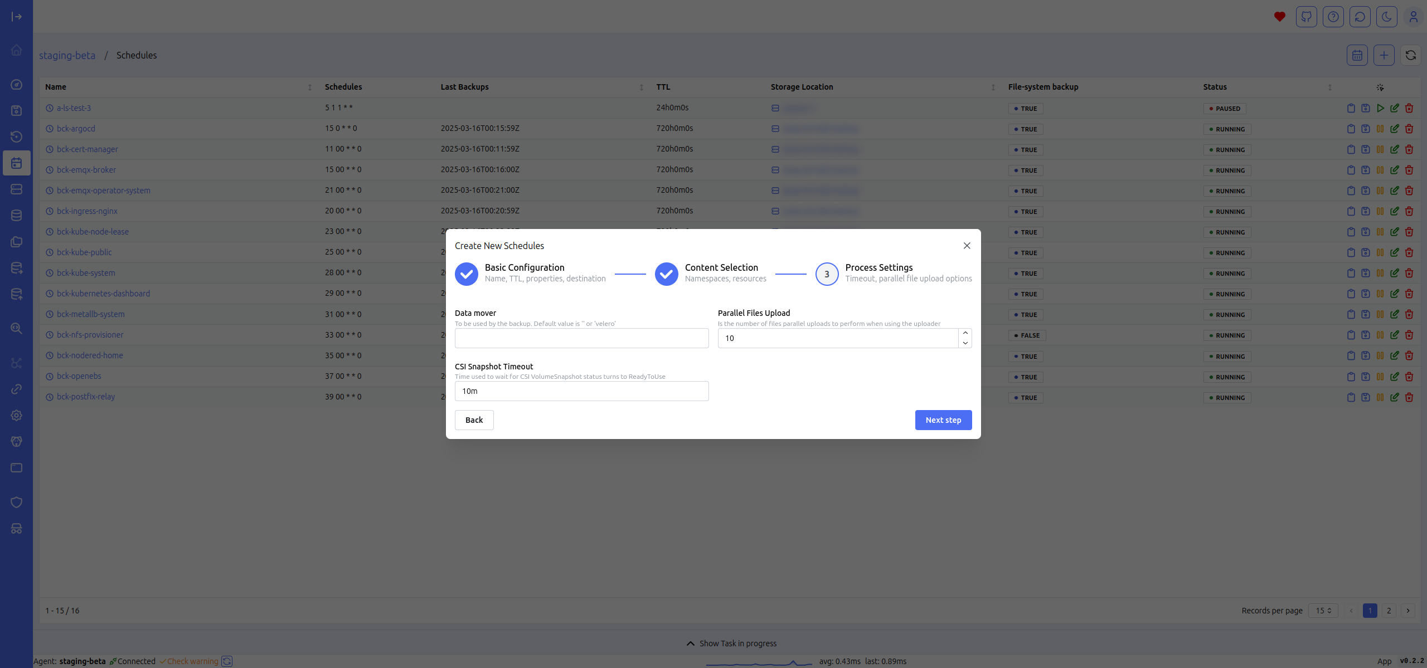Open clipboard details for bck-ingress-nginx row
Image resolution: width=1427 pixels, height=668 pixels.
tap(1351, 211)
